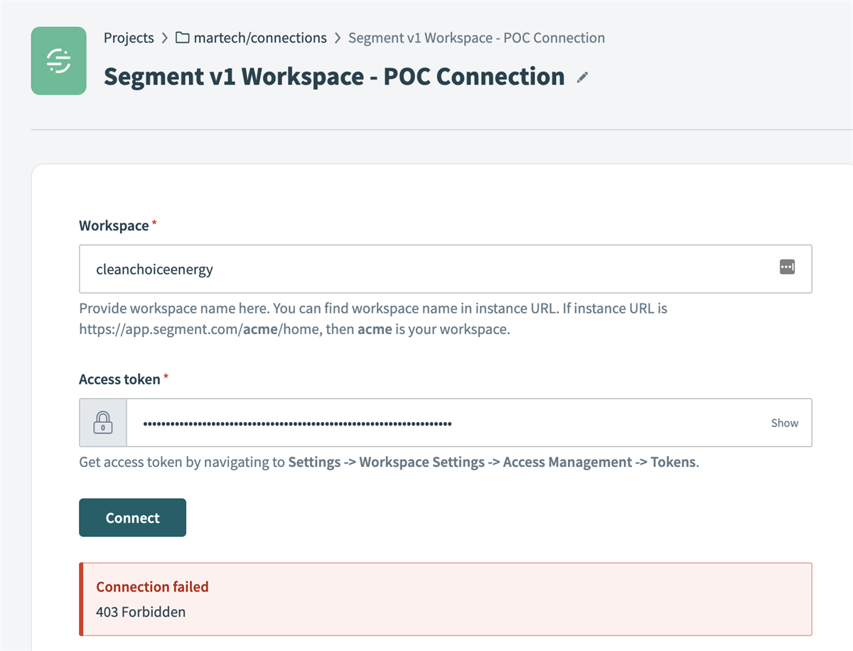The image size is (853, 651).
Task: Click the folder icon beside martech/connections
Action: [181, 38]
